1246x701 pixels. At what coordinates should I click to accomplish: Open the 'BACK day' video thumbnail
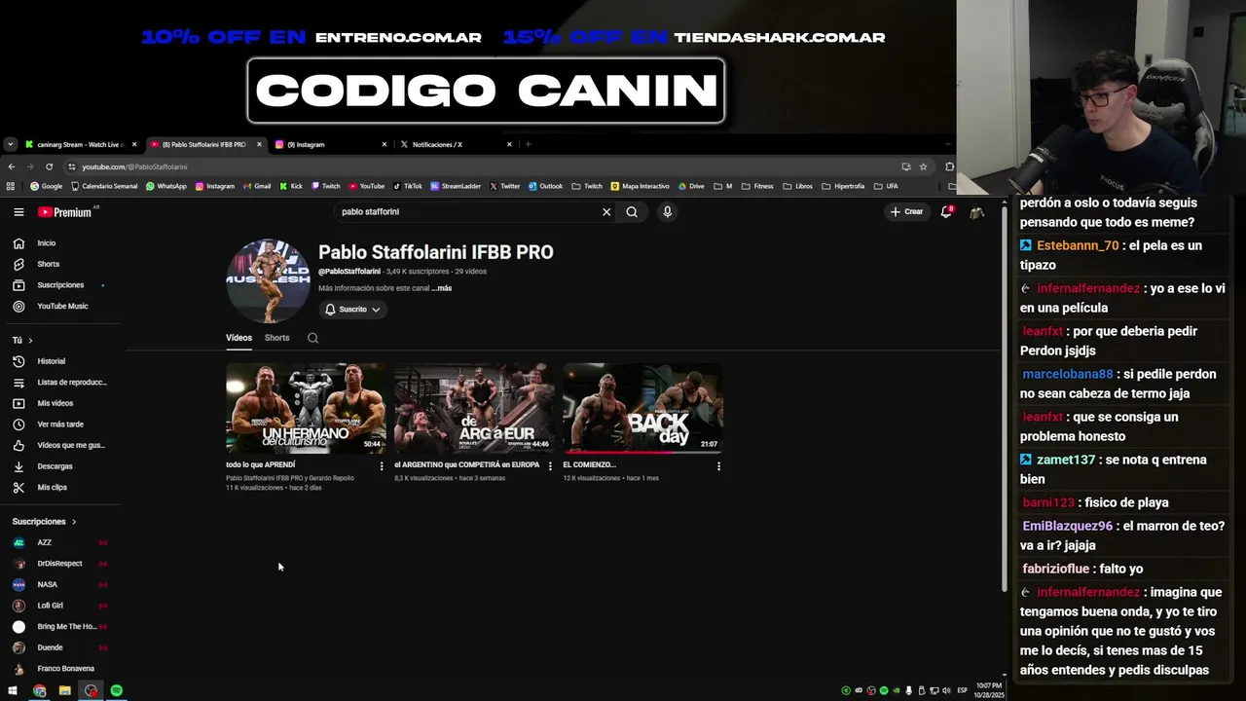(642, 409)
